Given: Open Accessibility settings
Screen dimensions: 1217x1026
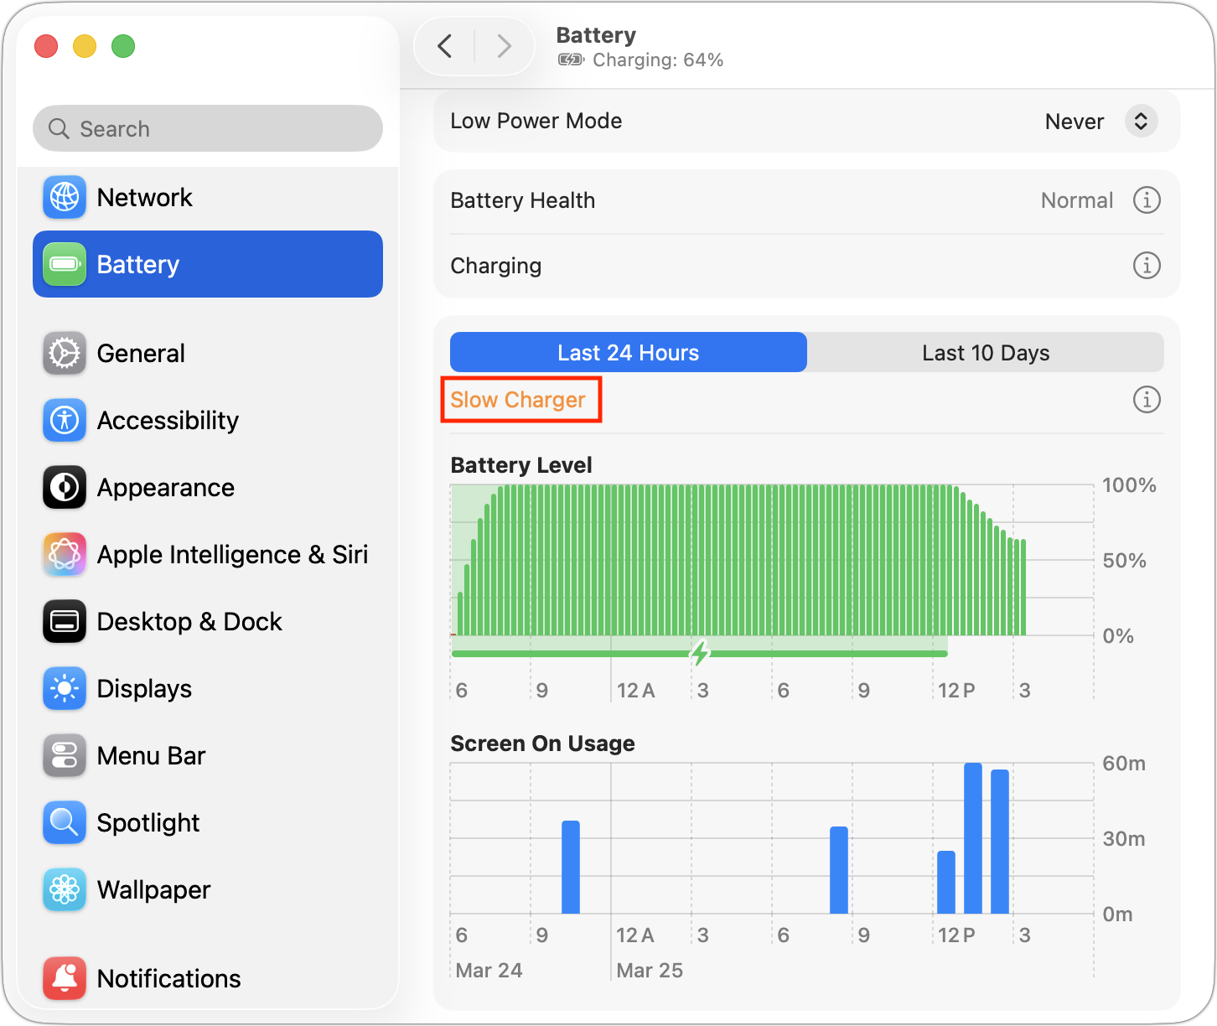Looking at the screenshot, I should click(64, 420).
